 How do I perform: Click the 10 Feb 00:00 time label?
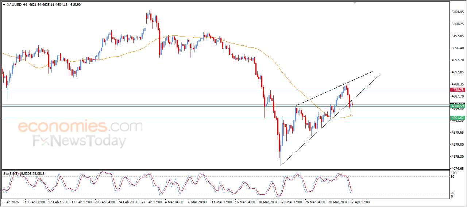35,202
